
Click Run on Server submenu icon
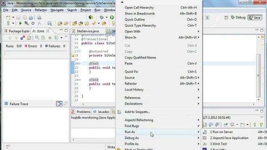[x=205, y=132]
